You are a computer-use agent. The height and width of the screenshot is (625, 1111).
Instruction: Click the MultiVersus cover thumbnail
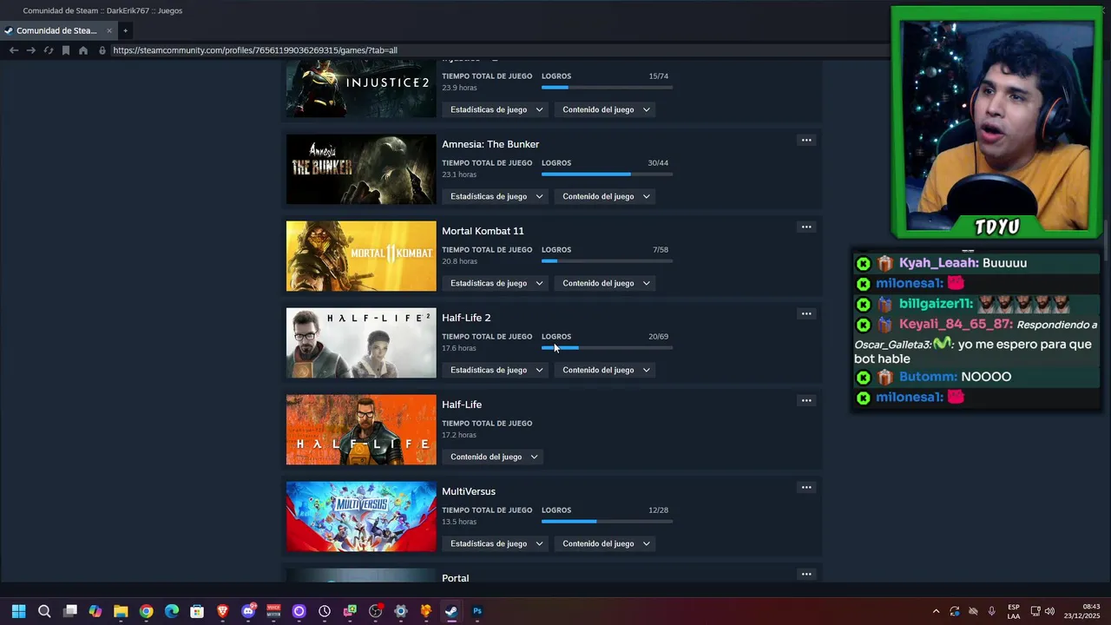(361, 516)
